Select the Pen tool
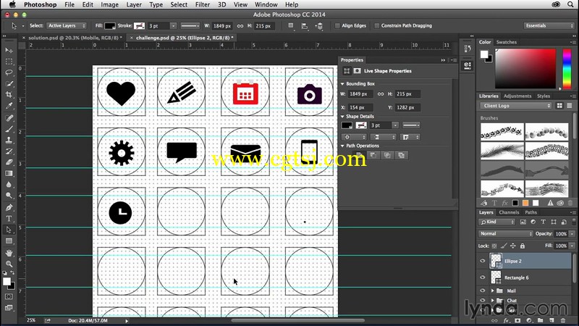Screen dimensions: 579x326 point(9,207)
